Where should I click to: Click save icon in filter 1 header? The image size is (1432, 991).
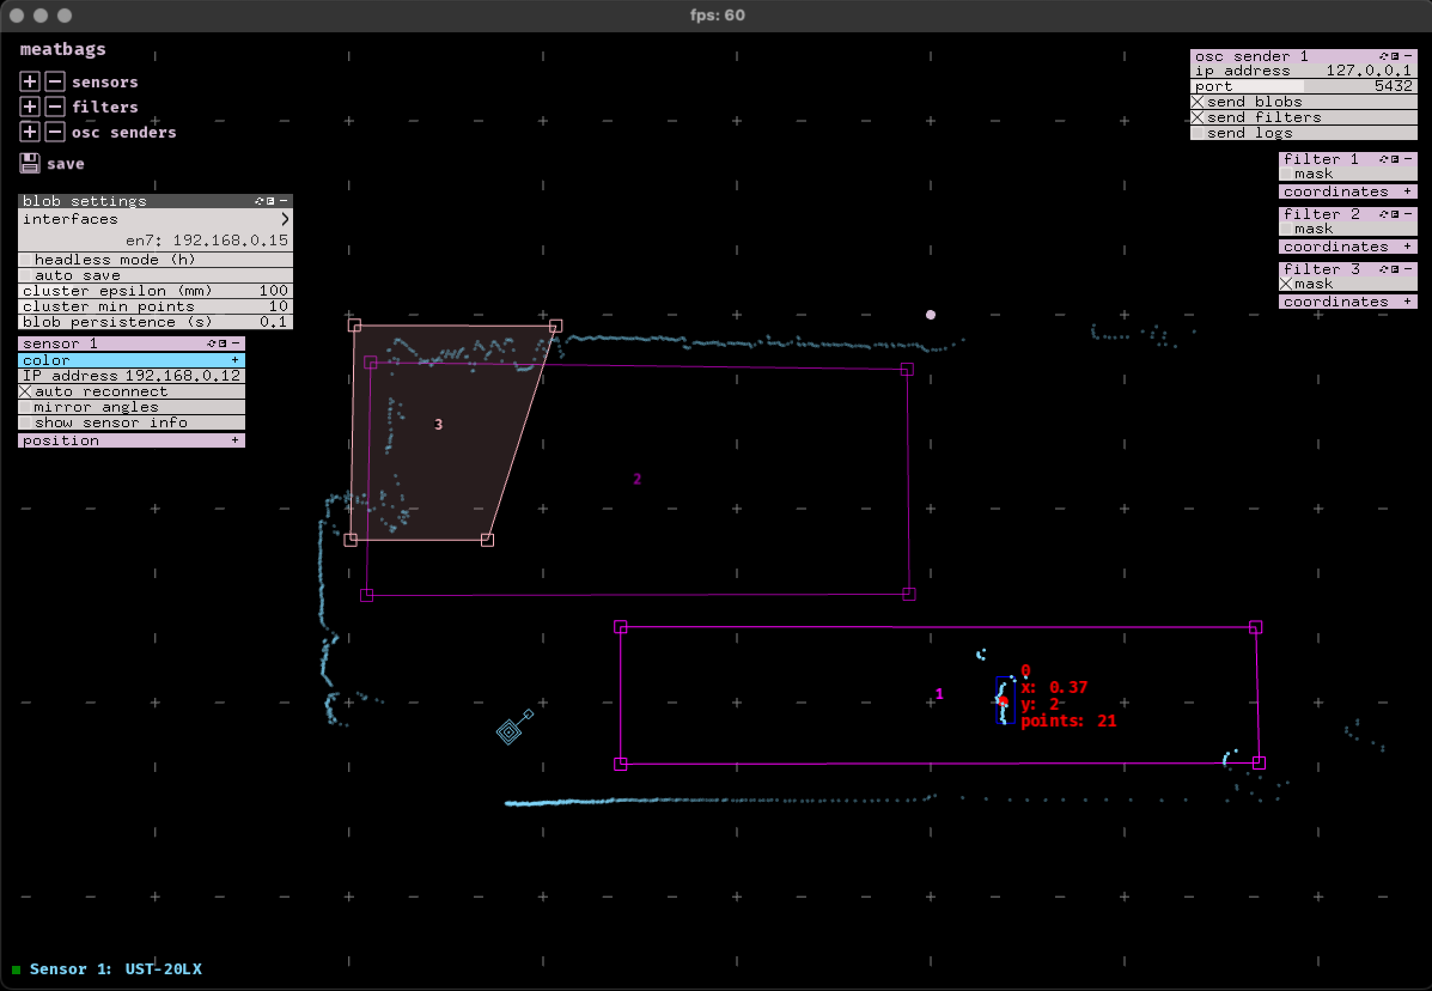[x=1395, y=159]
